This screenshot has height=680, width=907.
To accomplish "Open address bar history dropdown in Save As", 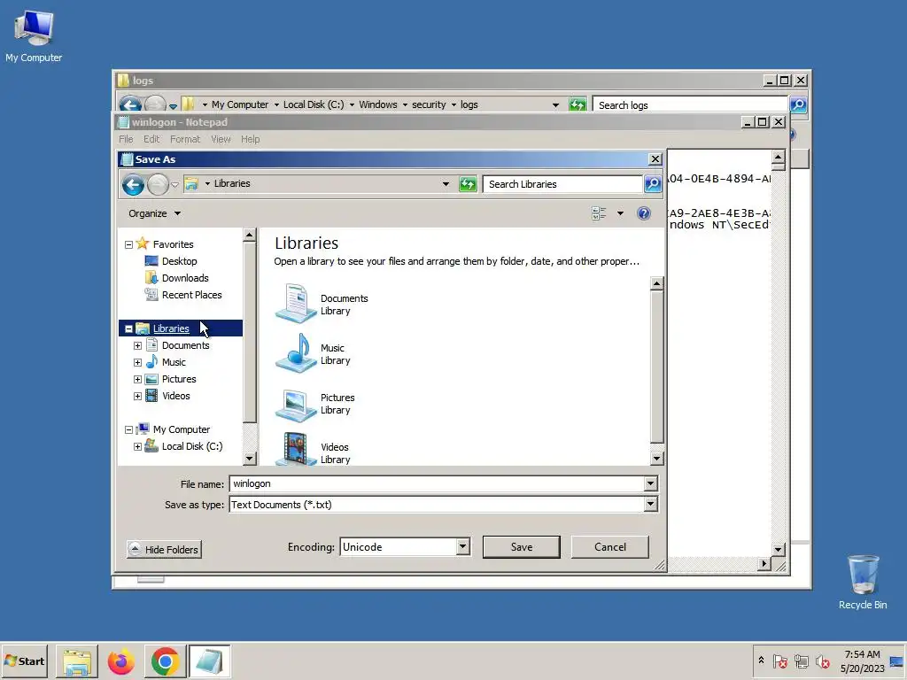I will 446,184.
